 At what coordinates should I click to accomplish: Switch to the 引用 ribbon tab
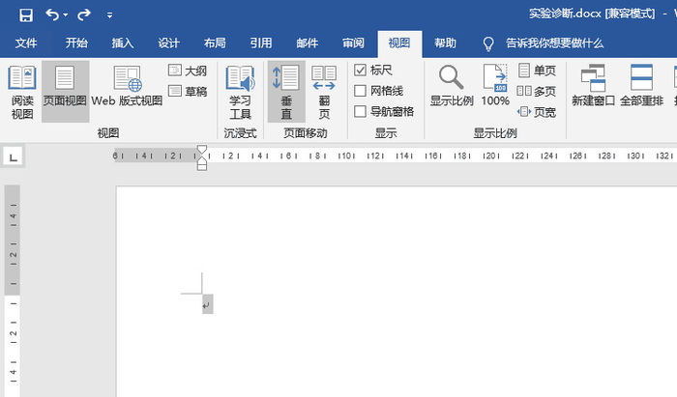[261, 43]
